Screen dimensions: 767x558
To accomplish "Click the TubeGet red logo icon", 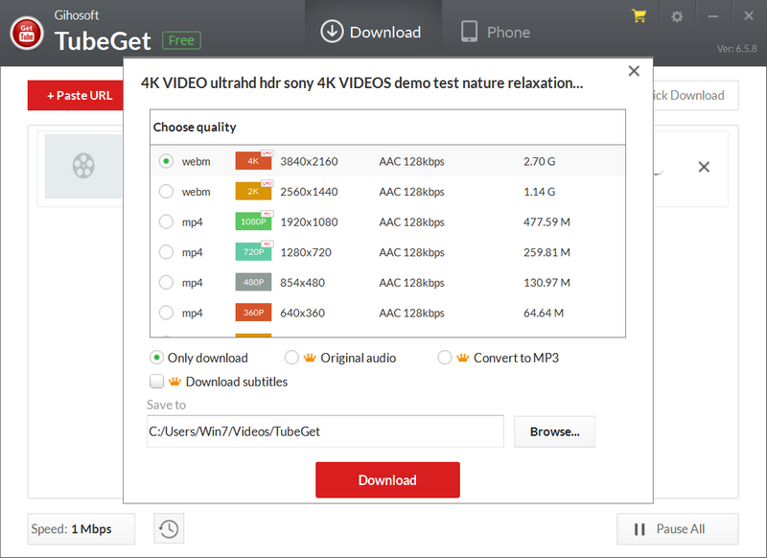I will click(x=27, y=34).
